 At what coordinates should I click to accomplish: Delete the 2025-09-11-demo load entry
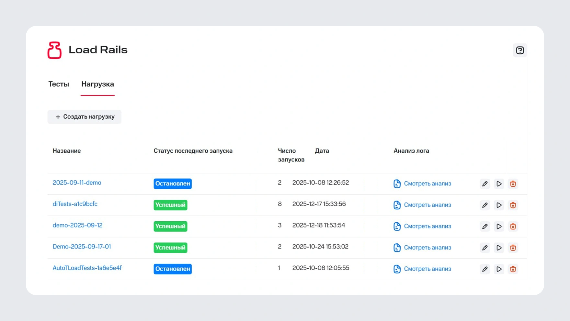click(513, 184)
